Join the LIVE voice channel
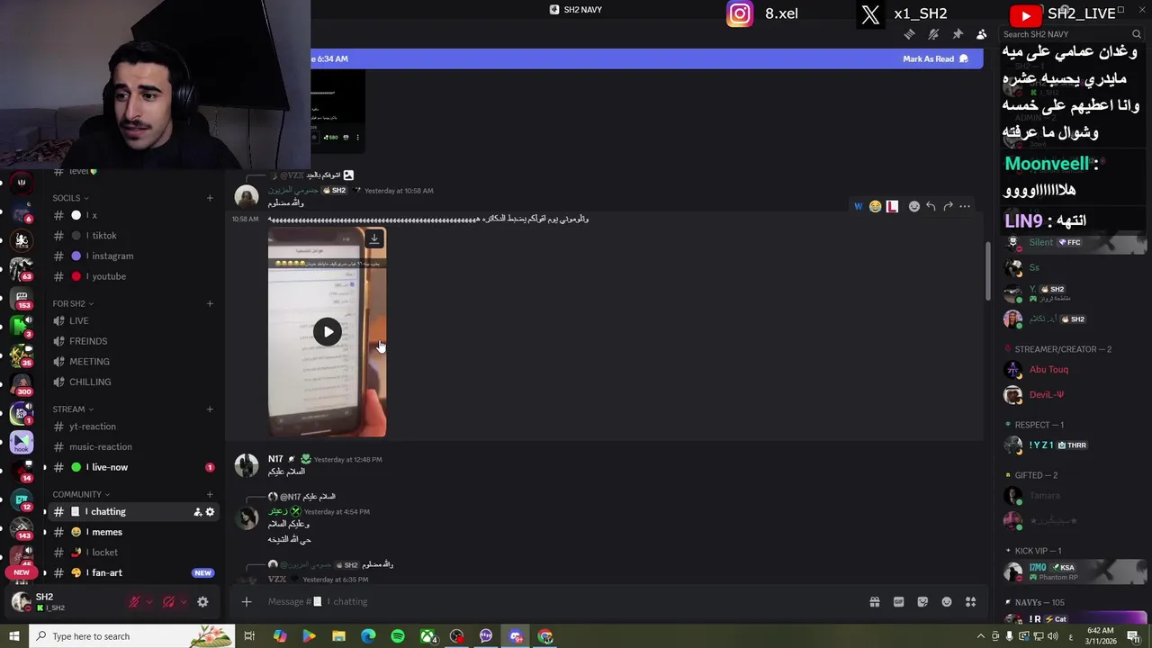 (132, 321)
